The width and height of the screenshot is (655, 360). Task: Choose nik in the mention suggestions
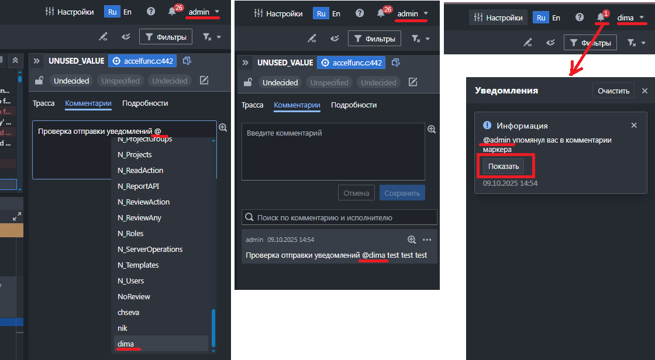[x=122, y=328]
